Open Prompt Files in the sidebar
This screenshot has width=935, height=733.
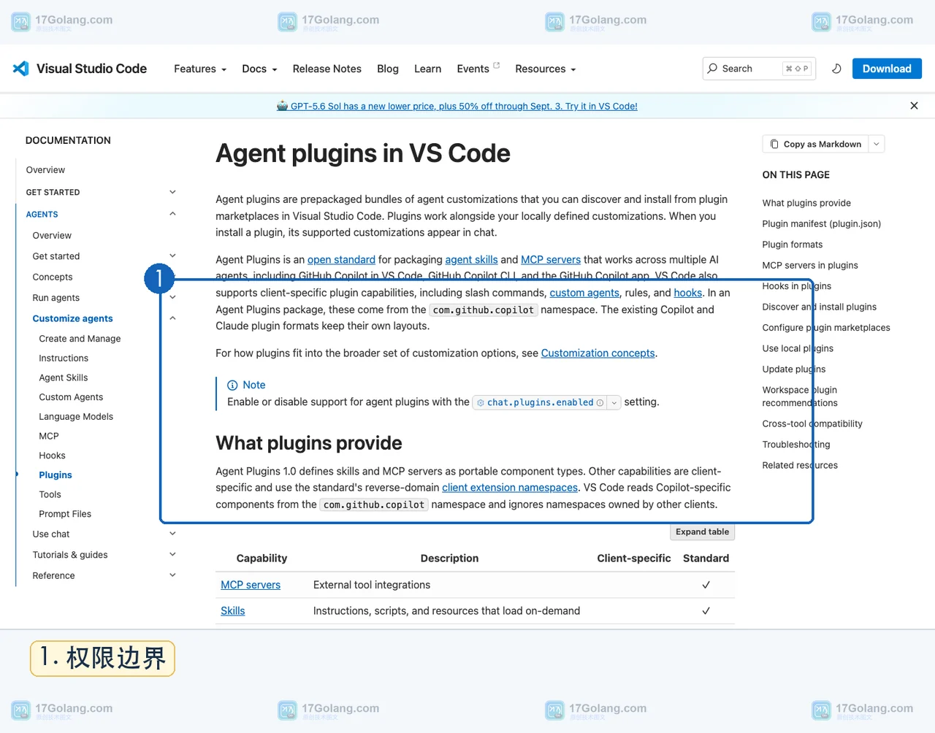[x=65, y=514]
